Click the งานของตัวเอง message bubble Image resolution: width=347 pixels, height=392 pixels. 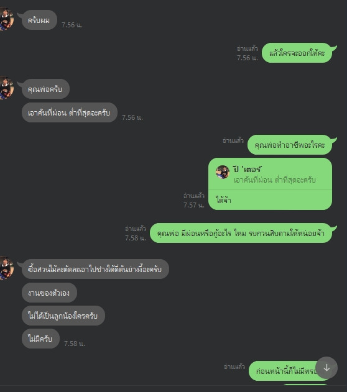point(49,293)
